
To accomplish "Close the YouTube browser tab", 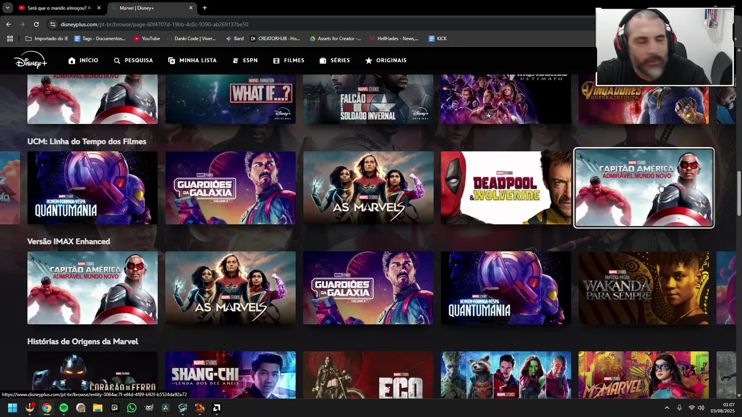I will (x=99, y=8).
